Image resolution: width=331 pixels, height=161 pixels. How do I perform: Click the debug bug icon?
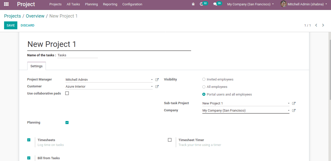point(193,4)
